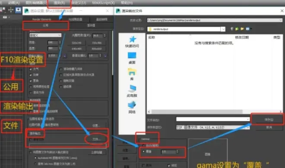Image resolution: width=285 pixels, height=168 pixels.
Task: Click the render frame icon in toolbar
Action: click(x=18, y=10)
